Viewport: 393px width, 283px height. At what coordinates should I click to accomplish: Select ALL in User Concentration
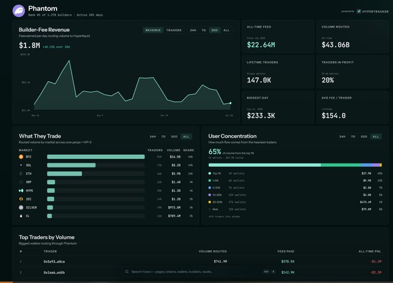tap(376, 136)
